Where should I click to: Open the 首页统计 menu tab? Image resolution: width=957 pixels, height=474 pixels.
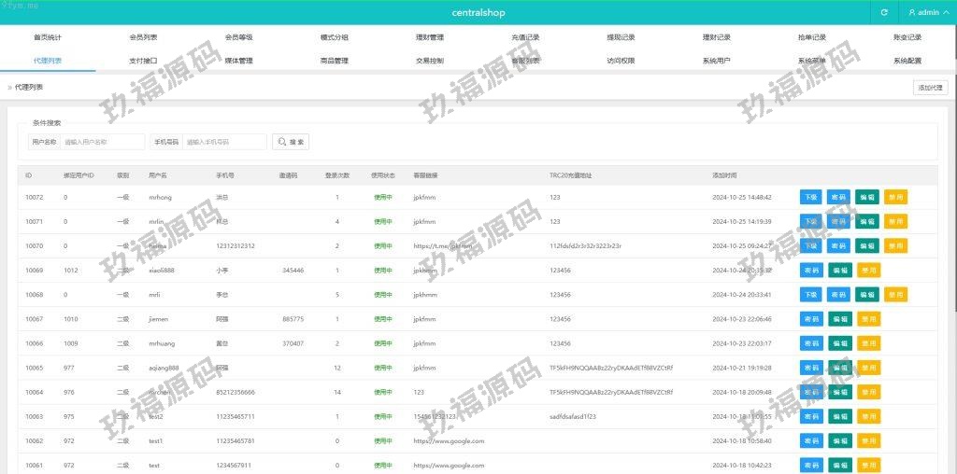[48, 37]
